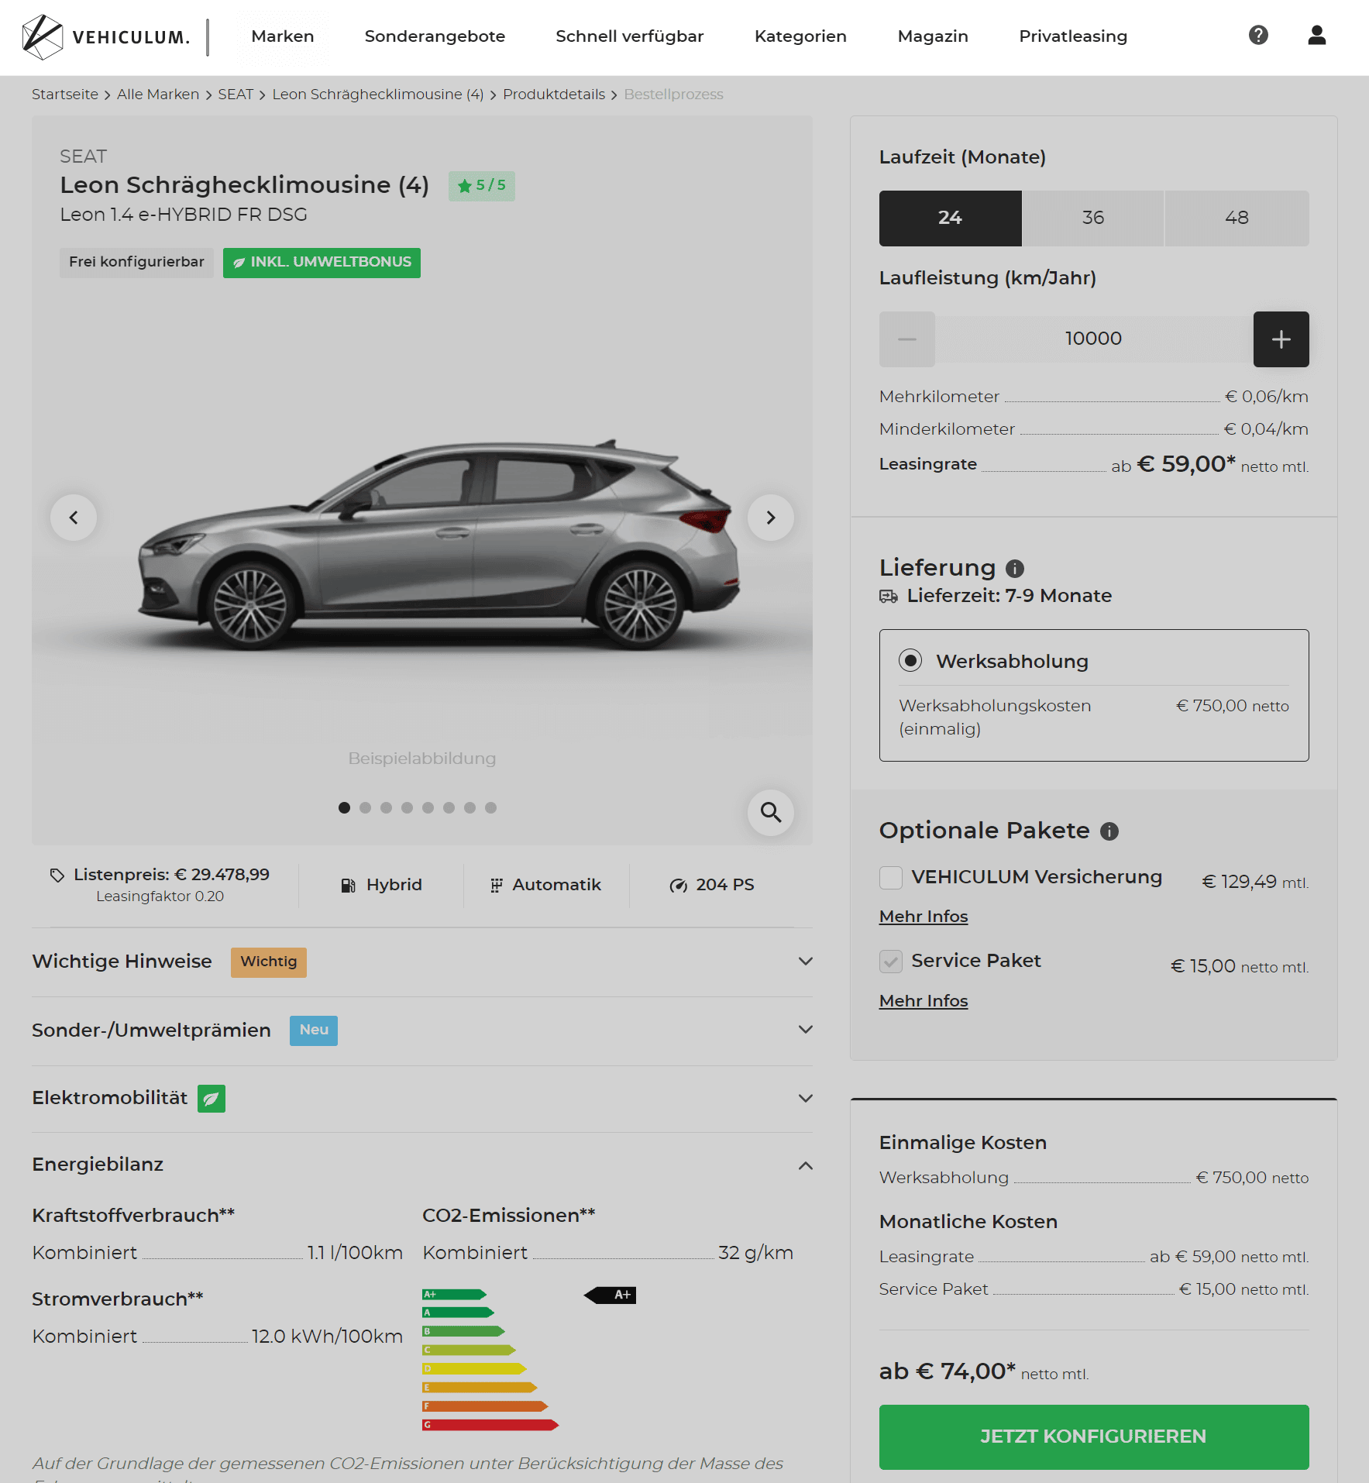Go to SEAT breadcrumb
The height and width of the screenshot is (1483, 1369).
(236, 95)
